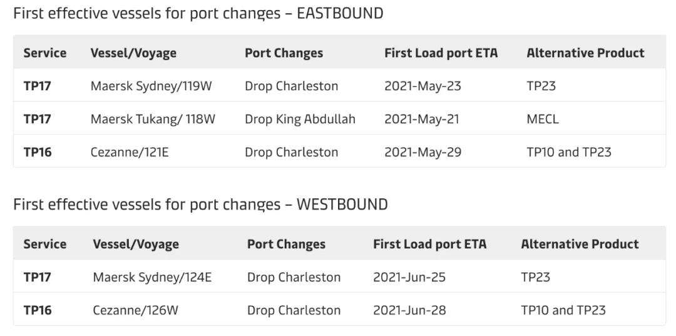This screenshot has width=676, height=336.
Task: Select the Maersk Tukang/ 118W vessel cell
Action: pos(153,119)
